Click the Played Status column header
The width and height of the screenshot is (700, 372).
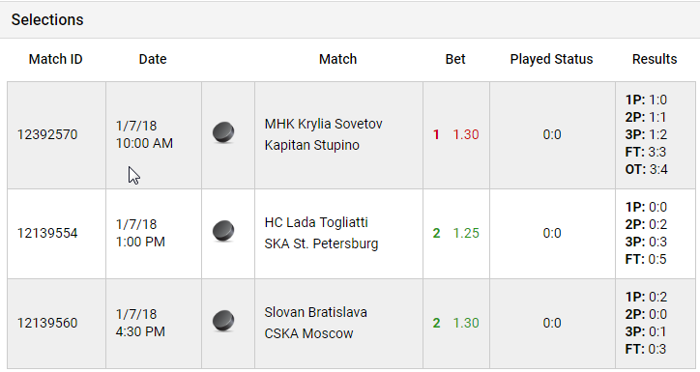(x=551, y=59)
